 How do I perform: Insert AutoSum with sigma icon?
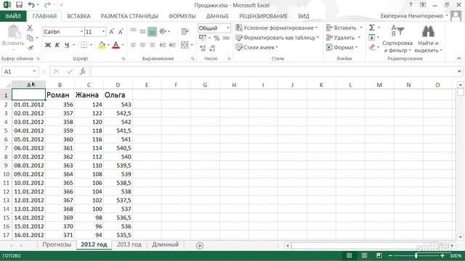[371, 28]
